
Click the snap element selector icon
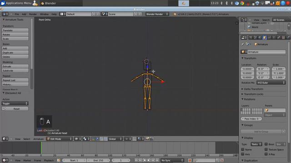pos(140,139)
